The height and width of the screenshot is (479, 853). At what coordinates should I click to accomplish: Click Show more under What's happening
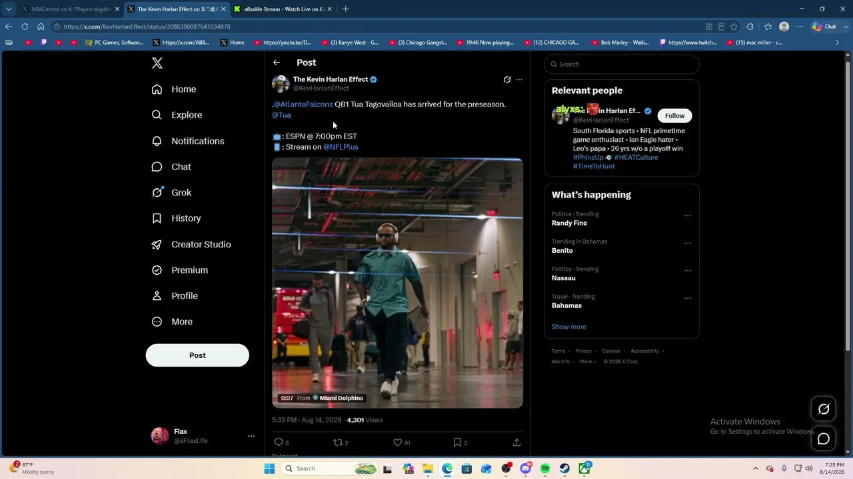pos(569,327)
